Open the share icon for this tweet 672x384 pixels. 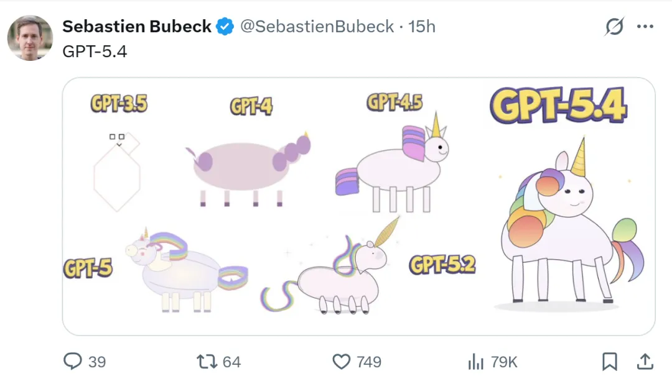[645, 362]
